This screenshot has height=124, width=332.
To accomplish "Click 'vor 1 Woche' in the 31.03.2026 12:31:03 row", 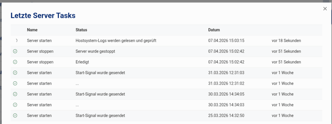I will (x=283, y=73).
